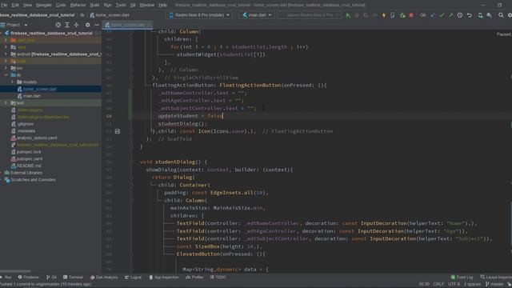Open the Dart Analysis tool window
This screenshot has width=512, height=288.
pyautogui.click(x=104, y=278)
